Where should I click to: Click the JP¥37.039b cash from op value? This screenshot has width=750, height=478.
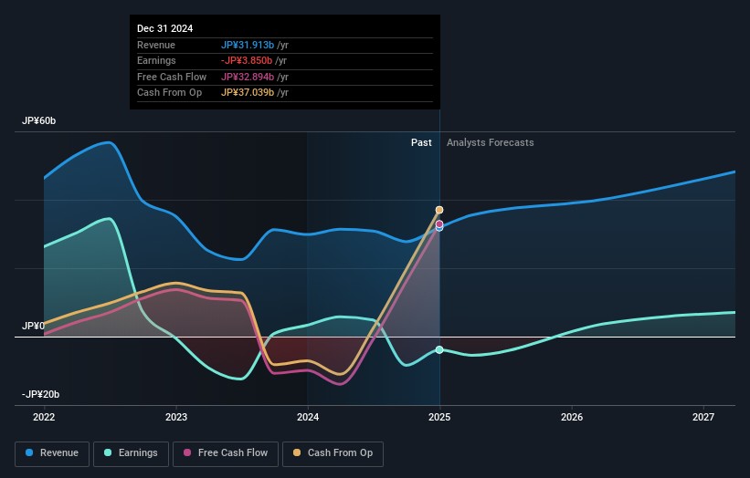point(248,93)
